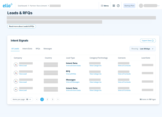
Task: Open the apps grid icon
Action: 114,6
